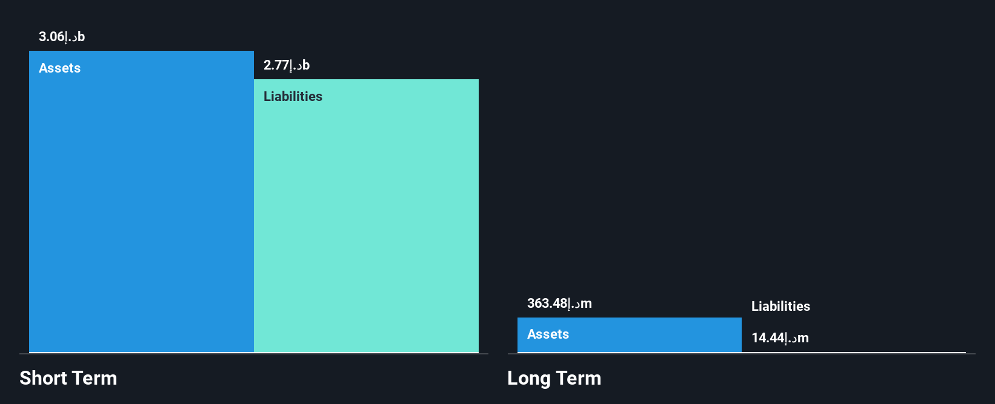Select the 14.44m Long Term Liabilities value

pyautogui.click(x=780, y=338)
